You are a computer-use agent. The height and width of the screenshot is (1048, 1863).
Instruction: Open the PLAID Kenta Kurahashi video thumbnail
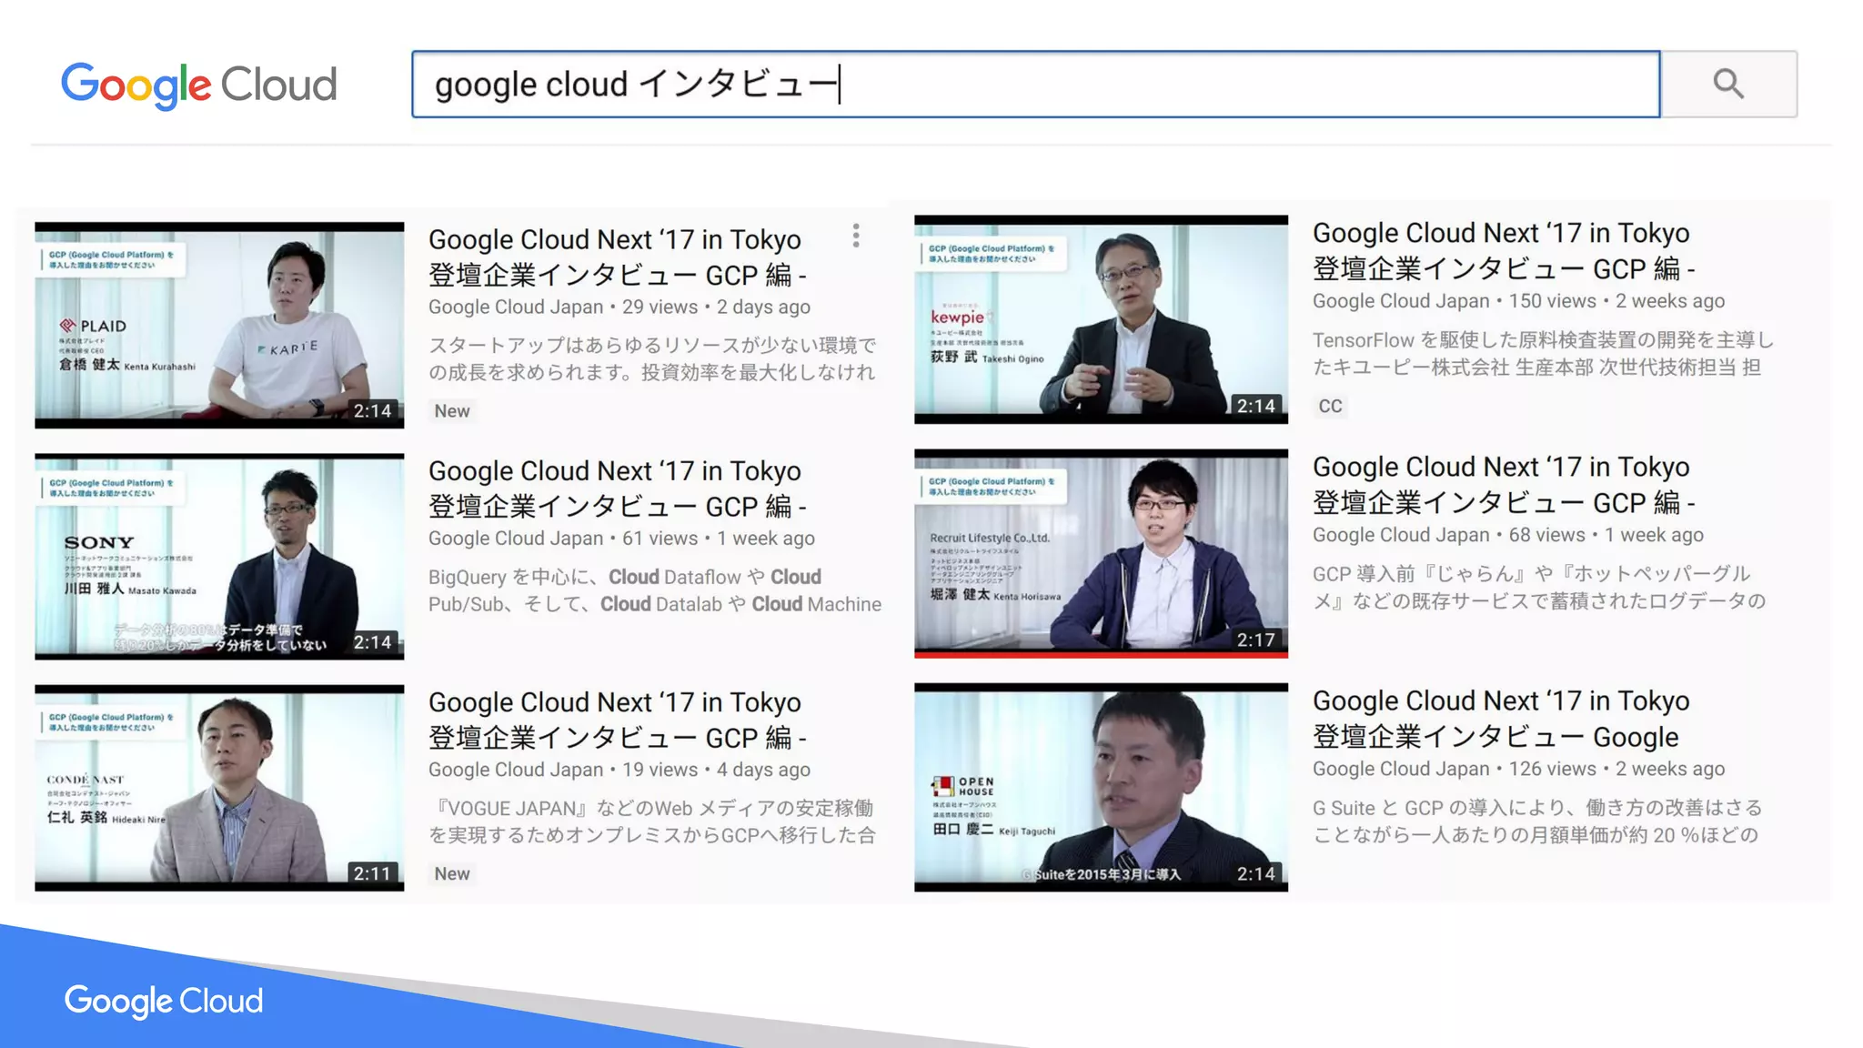pyautogui.click(x=219, y=325)
